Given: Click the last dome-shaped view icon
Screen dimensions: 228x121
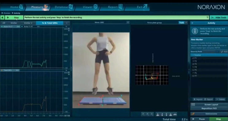Looking at the screenshot, I should tap(175, 114).
